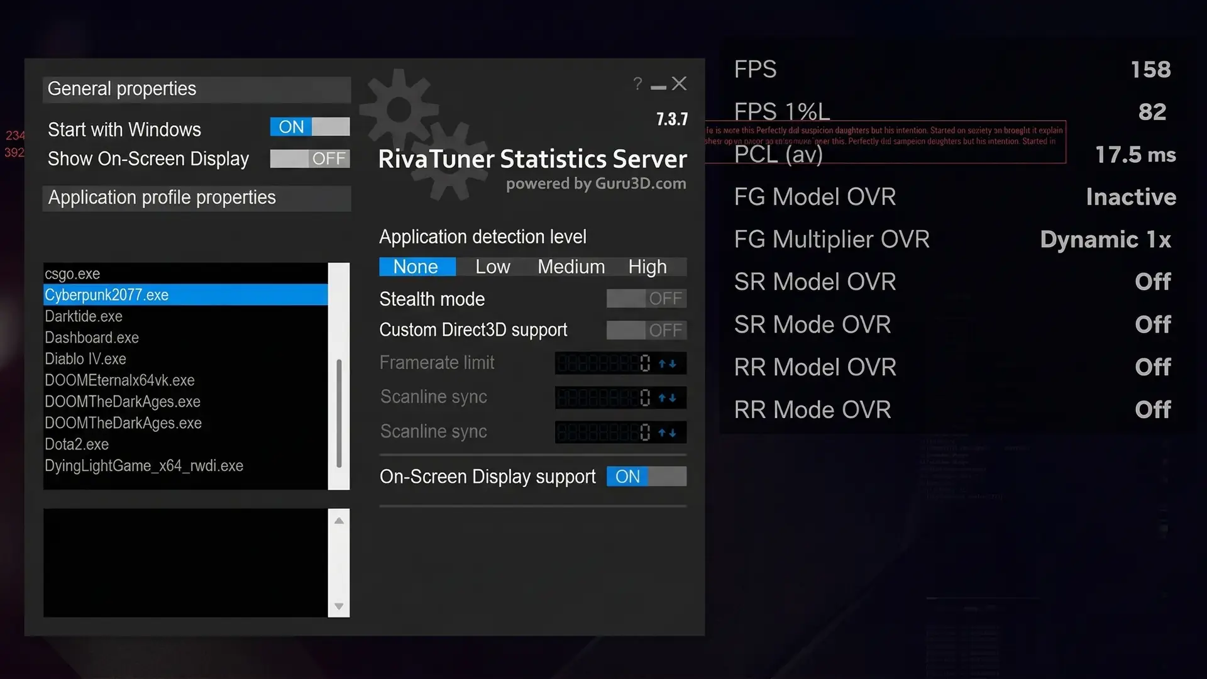Open the help question mark icon
The image size is (1207, 679).
(x=637, y=84)
